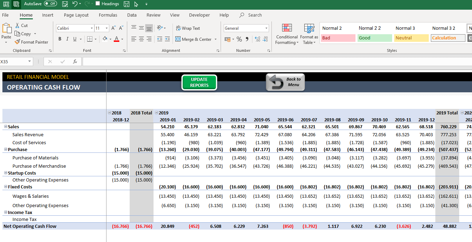Click the cell Borders icon
The width and height of the screenshot is (472, 242).
coord(90,39)
